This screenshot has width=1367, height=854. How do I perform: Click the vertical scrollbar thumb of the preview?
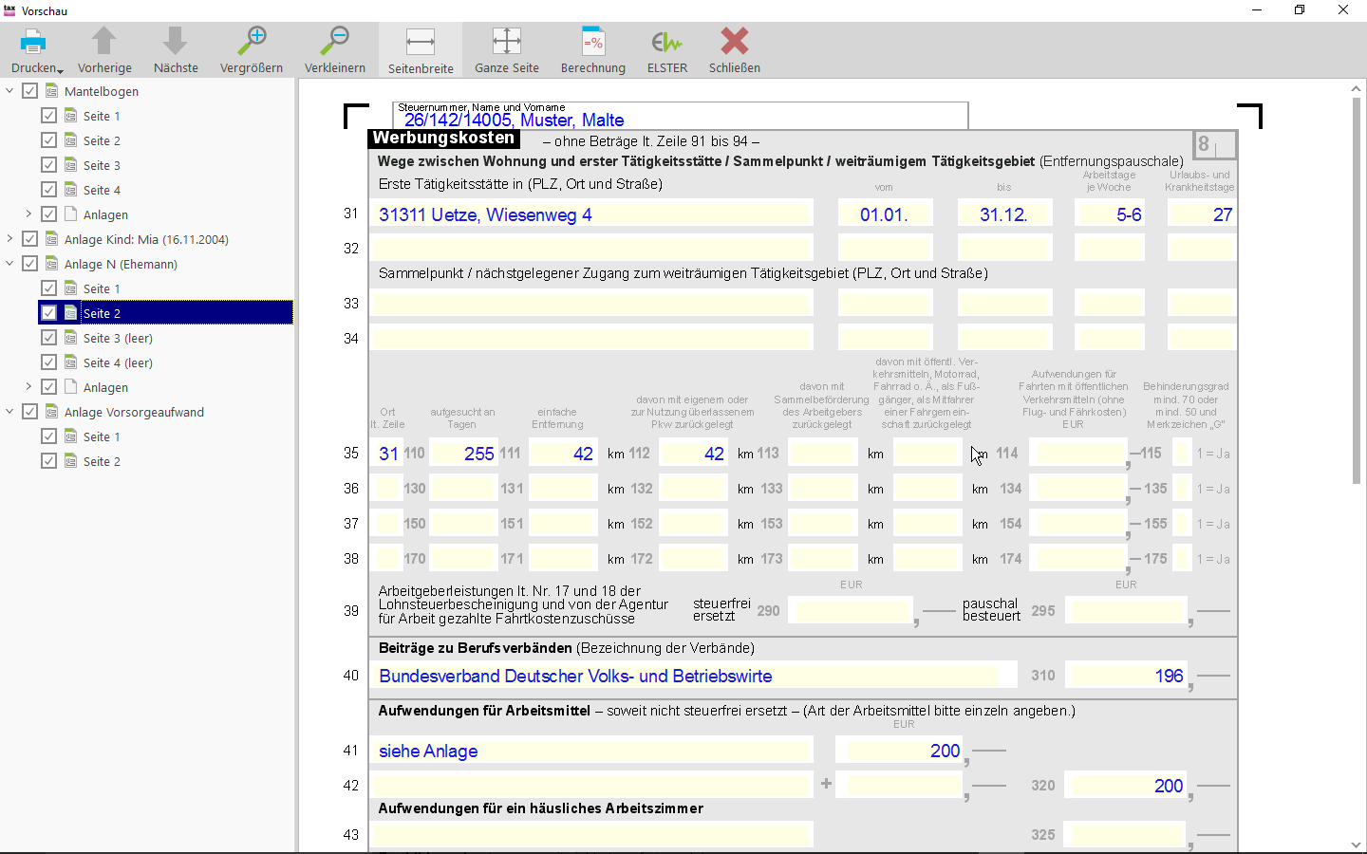(x=1356, y=290)
